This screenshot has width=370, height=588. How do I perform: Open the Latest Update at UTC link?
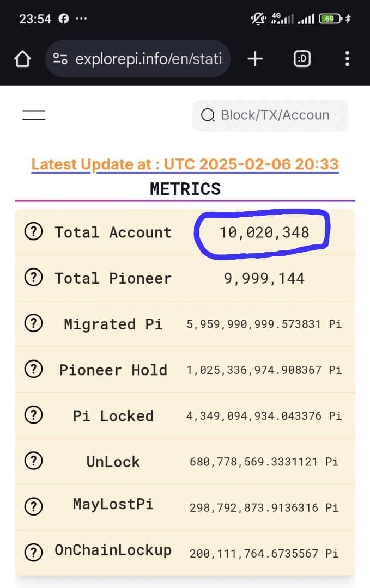click(185, 164)
